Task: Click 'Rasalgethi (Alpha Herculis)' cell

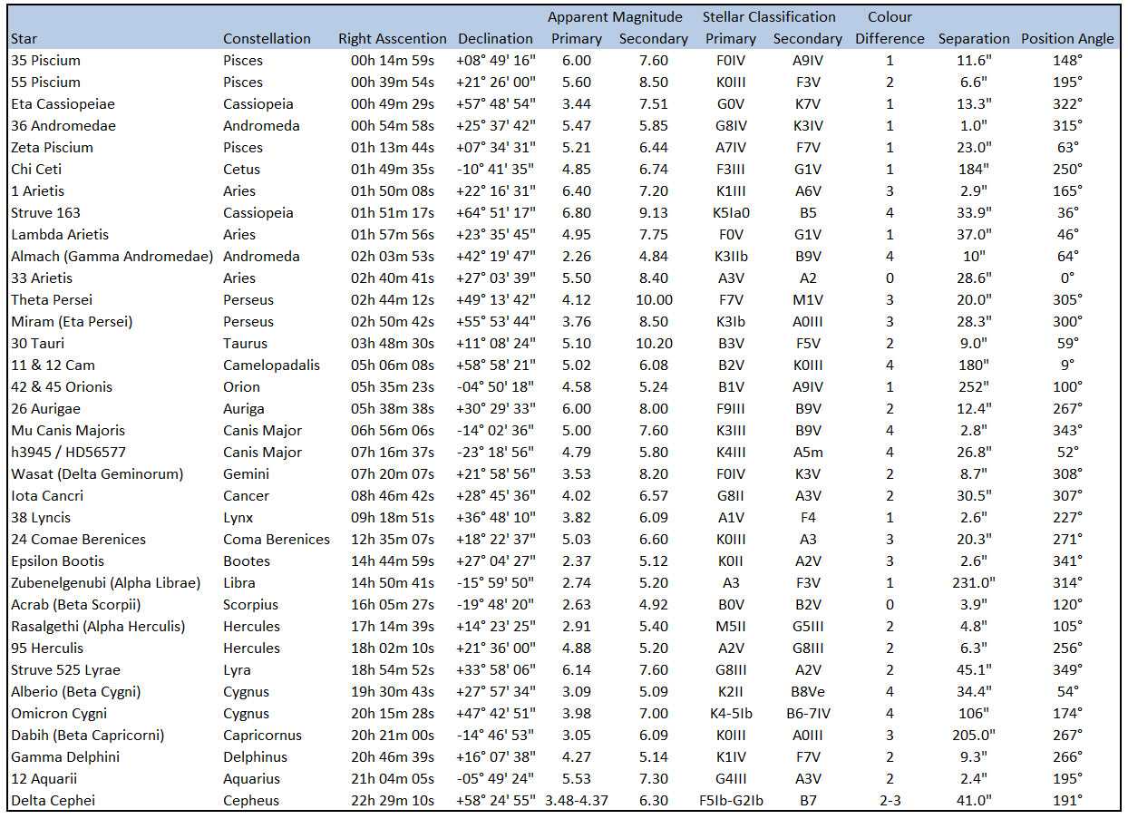Action: [x=98, y=627]
